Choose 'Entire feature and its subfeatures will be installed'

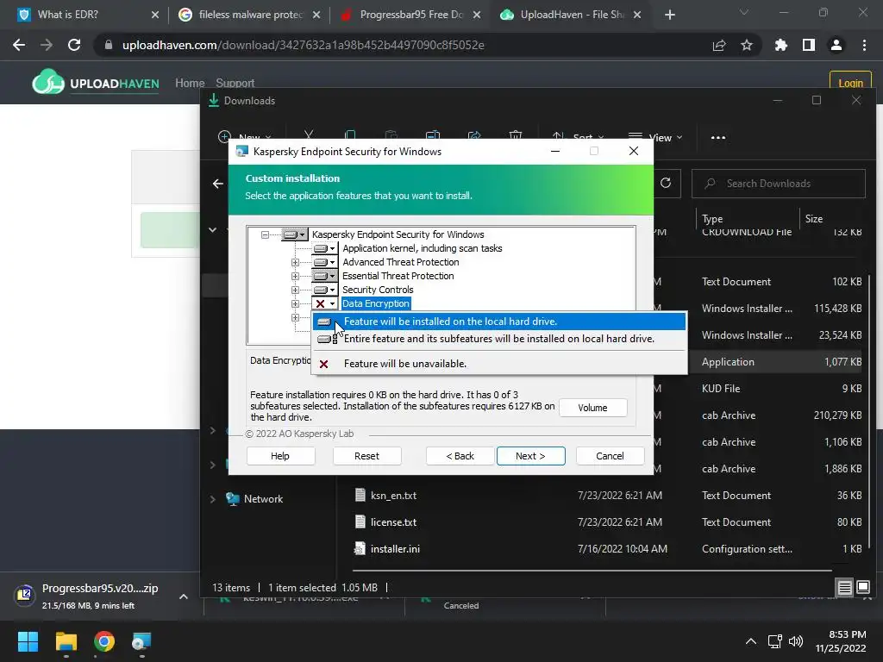499,339
